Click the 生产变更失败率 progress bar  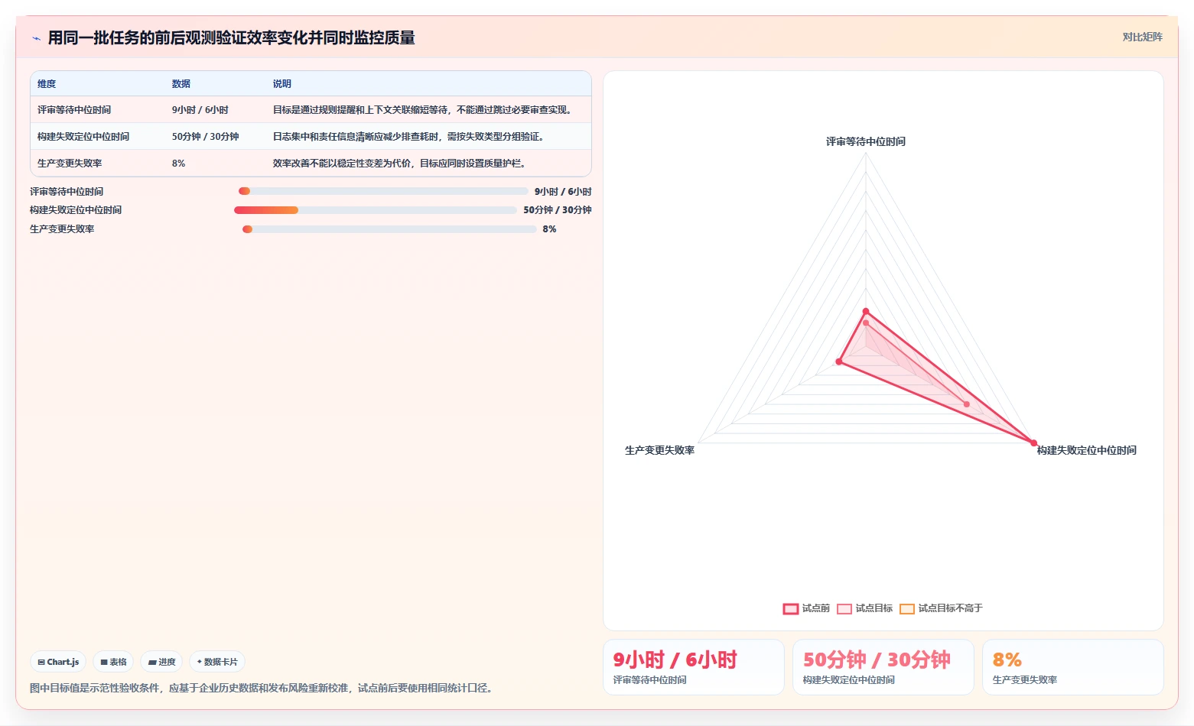point(389,229)
